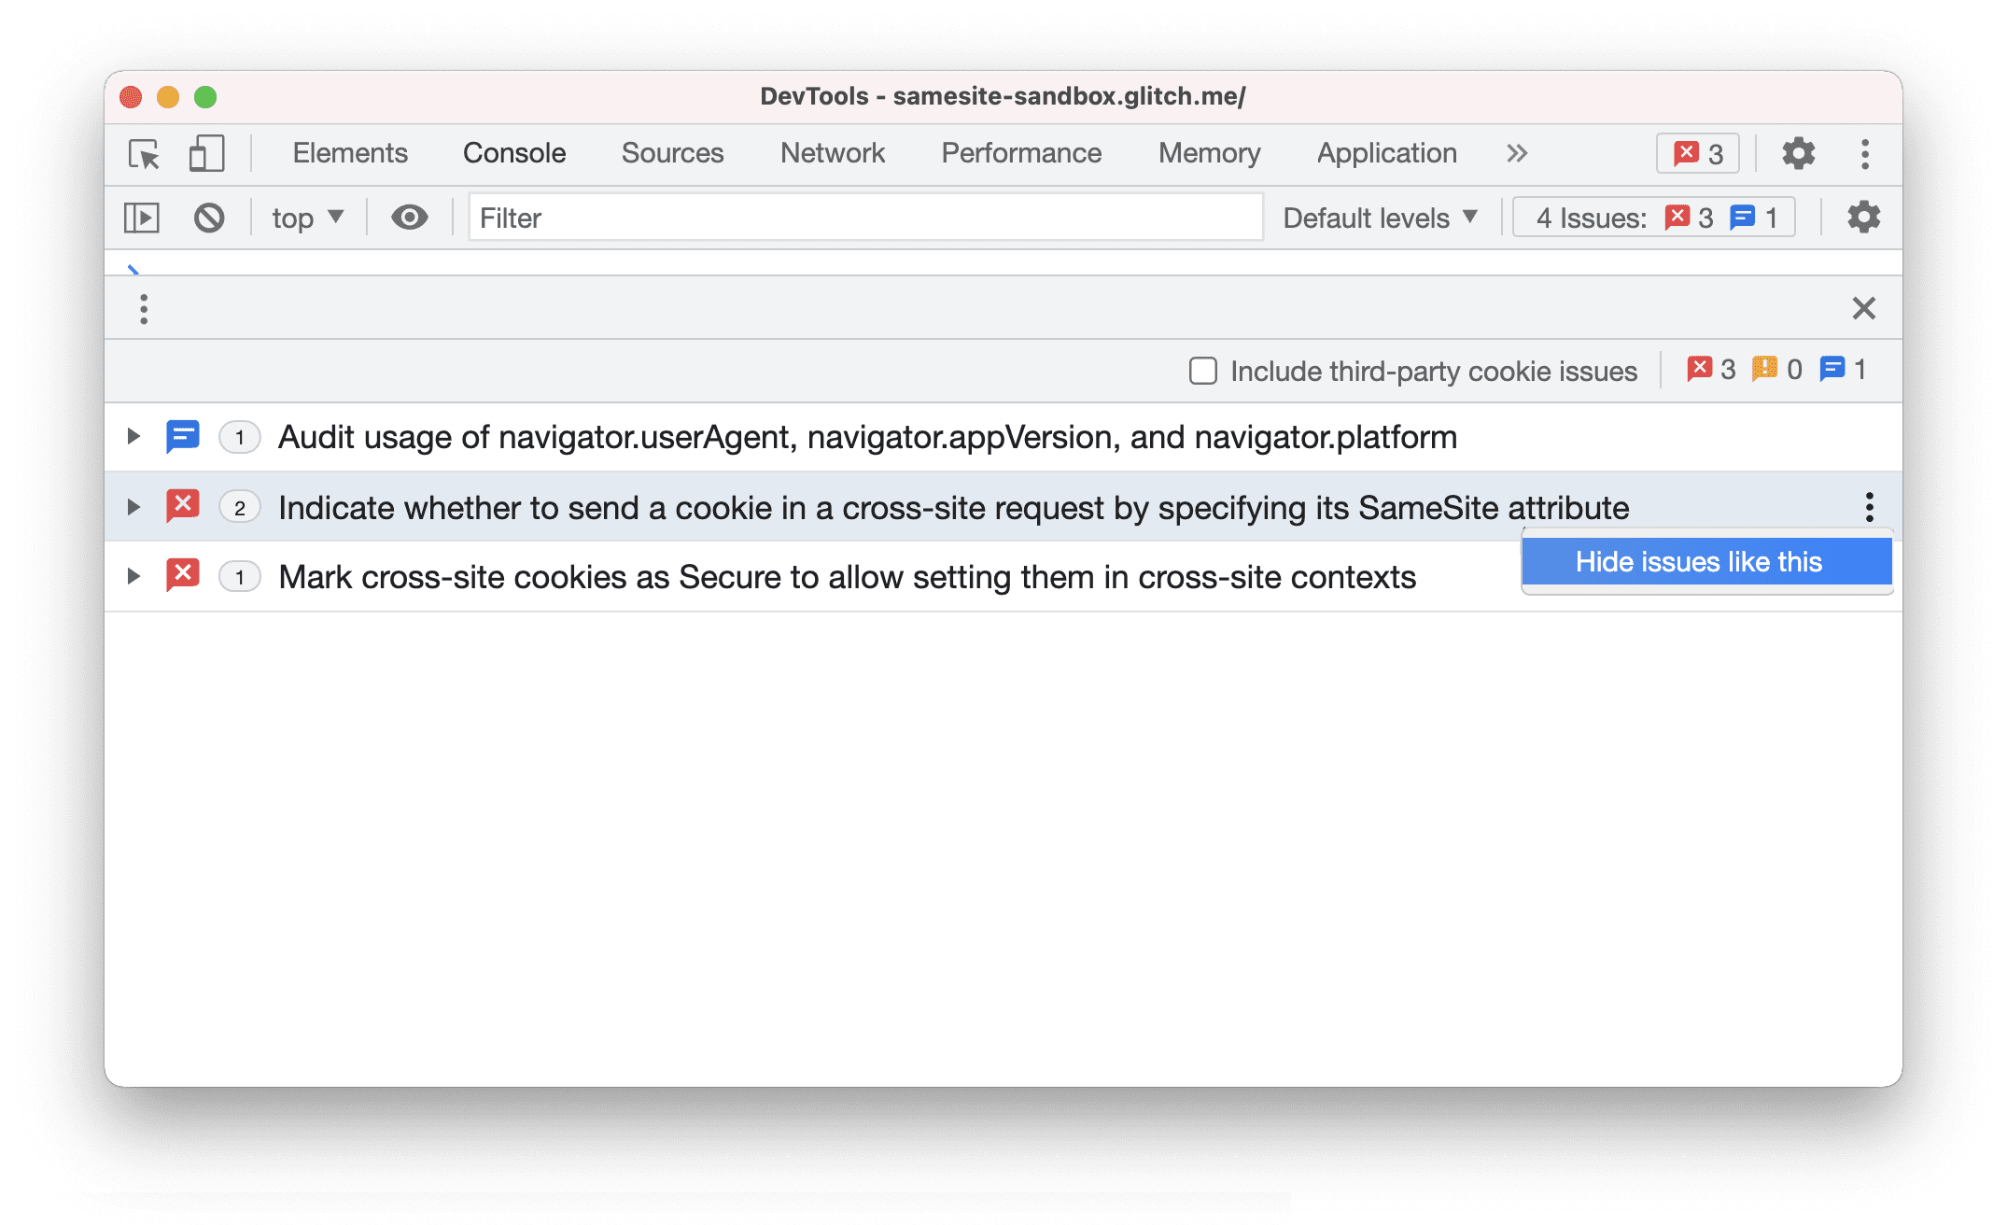Viewport: 2007px width, 1225px height.
Task: Click the Network tab in DevTools
Action: (x=832, y=153)
